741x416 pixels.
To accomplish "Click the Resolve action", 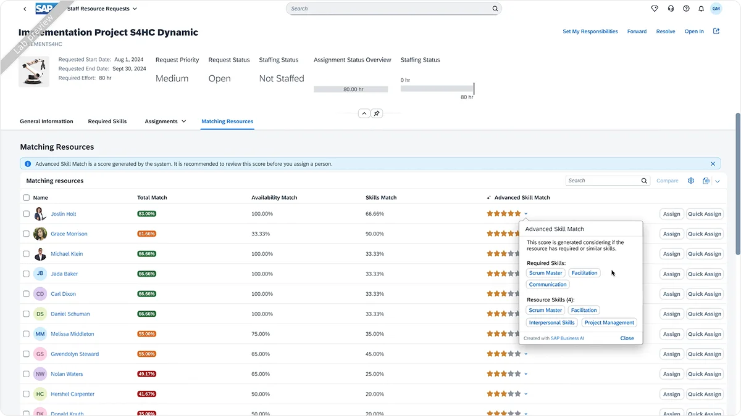I will pos(666,31).
